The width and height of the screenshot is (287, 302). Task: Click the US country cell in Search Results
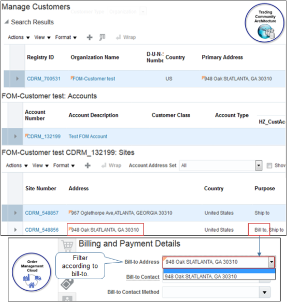pyautogui.click(x=169, y=79)
